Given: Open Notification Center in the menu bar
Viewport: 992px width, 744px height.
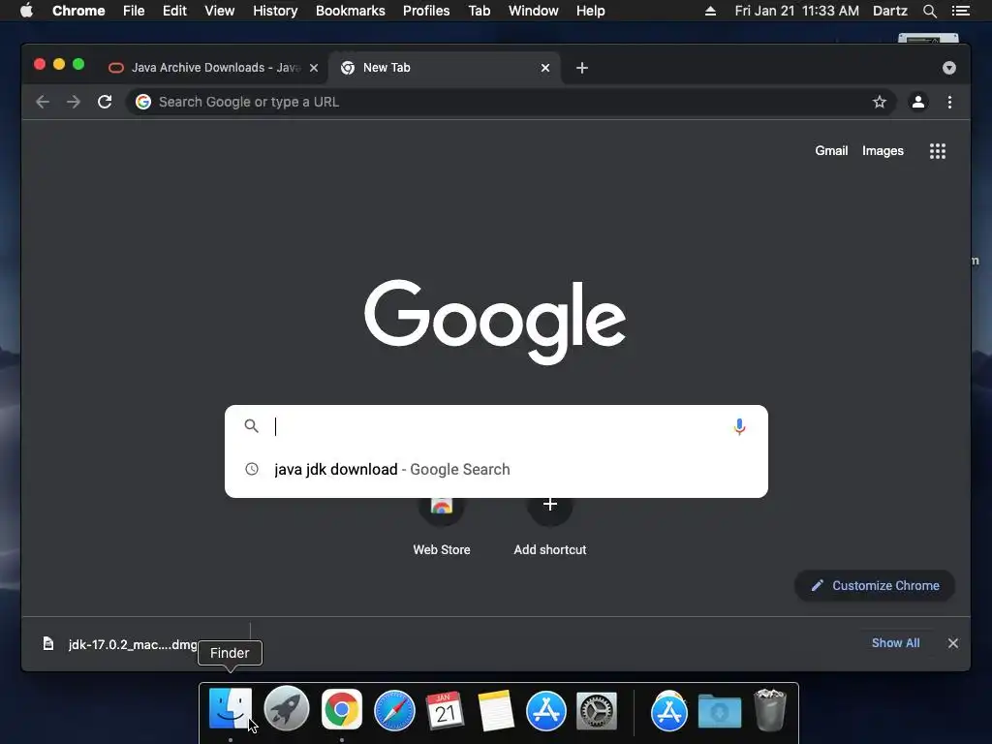Looking at the screenshot, I should pyautogui.click(x=960, y=11).
